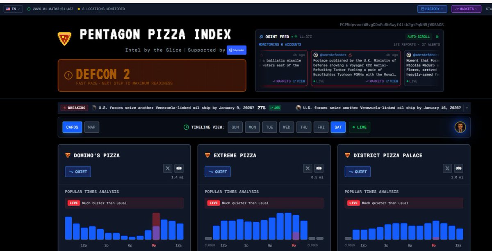The height and width of the screenshot is (251, 492).
Task: Click the District Pizza Palace pizza icon
Action: 348,155
